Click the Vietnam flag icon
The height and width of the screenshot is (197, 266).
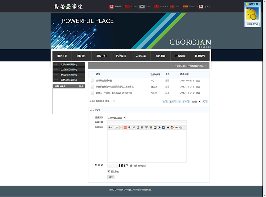172,6
